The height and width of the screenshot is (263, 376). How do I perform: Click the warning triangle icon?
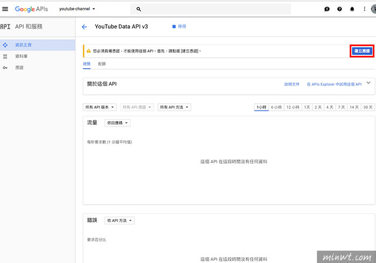(x=89, y=51)
